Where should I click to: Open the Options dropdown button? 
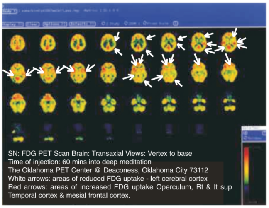point(55,24)
